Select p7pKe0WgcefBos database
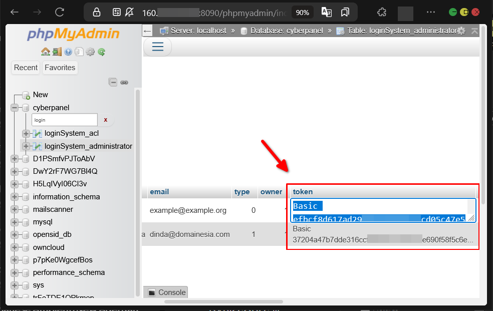This screenshot has height=311, width=493. [x=63, y=260]
